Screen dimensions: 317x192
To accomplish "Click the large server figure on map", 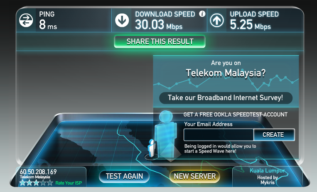I will (166, 134).
